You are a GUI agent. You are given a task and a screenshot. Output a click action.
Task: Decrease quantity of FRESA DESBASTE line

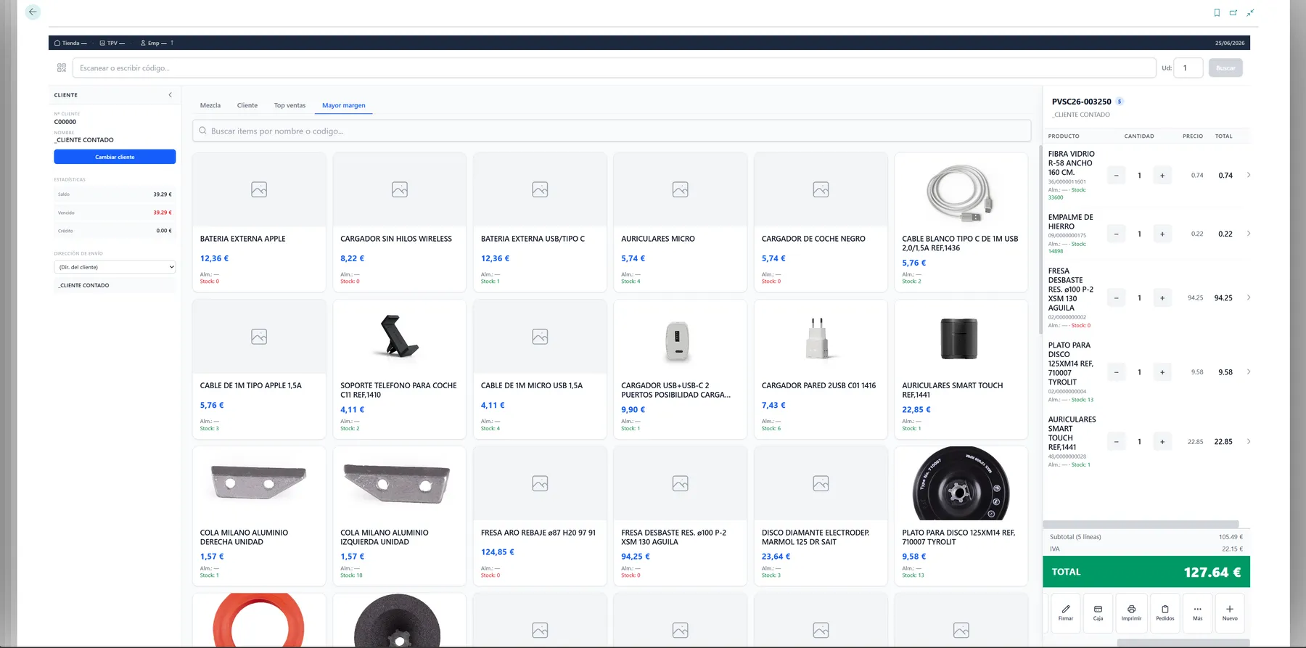click(1116, 298)
